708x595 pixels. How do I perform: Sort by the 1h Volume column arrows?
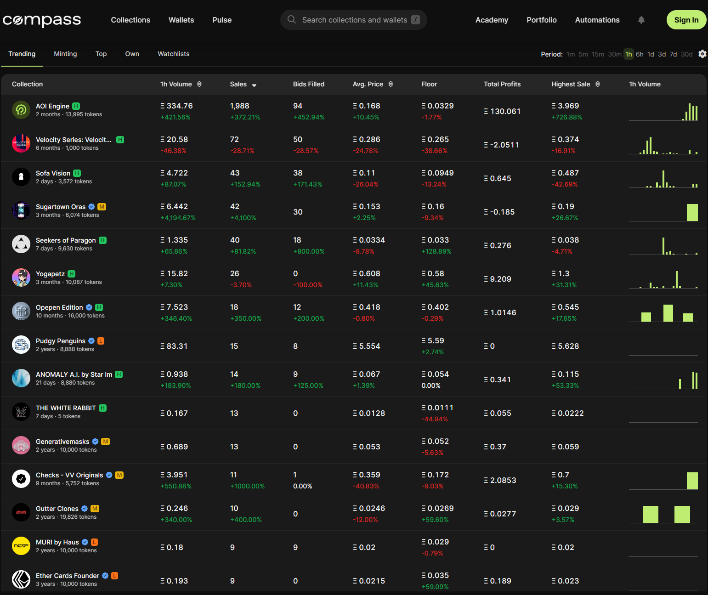[199, 84]
